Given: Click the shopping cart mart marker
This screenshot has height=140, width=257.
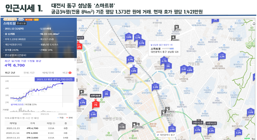Looking at the screenshot, I should click(177, 27).
